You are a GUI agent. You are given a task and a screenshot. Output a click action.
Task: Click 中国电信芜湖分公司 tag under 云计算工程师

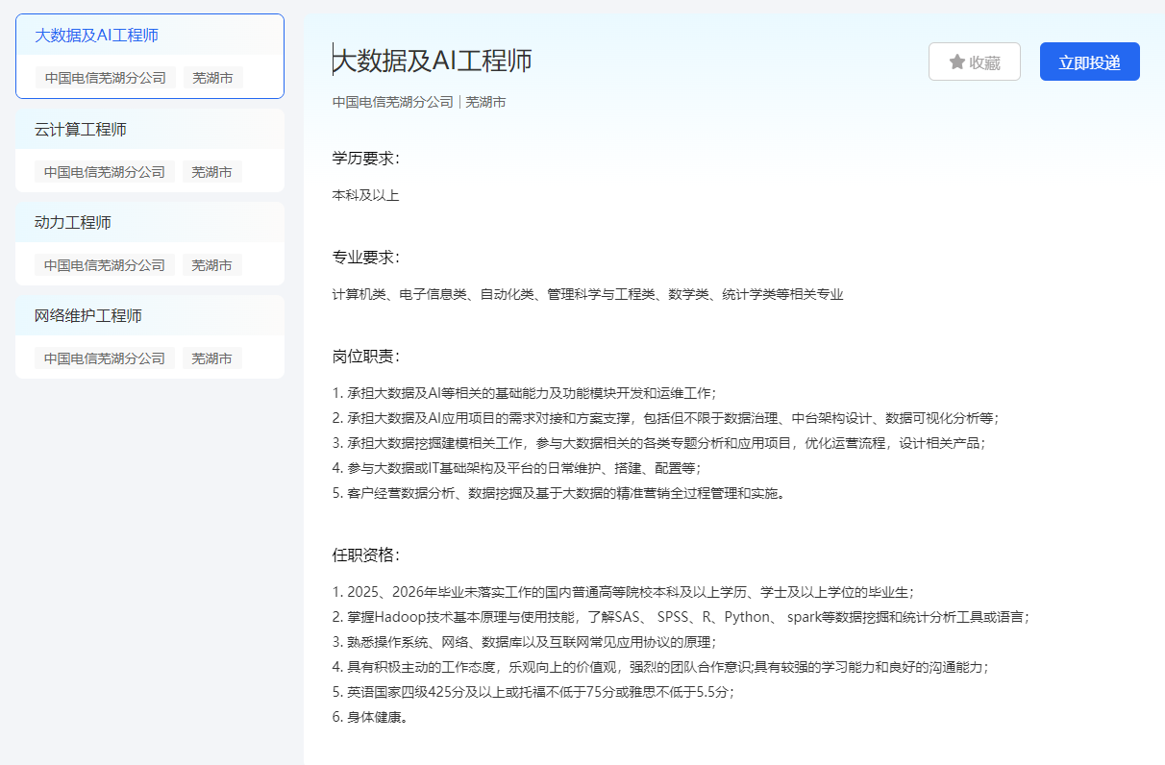point(103,171)
